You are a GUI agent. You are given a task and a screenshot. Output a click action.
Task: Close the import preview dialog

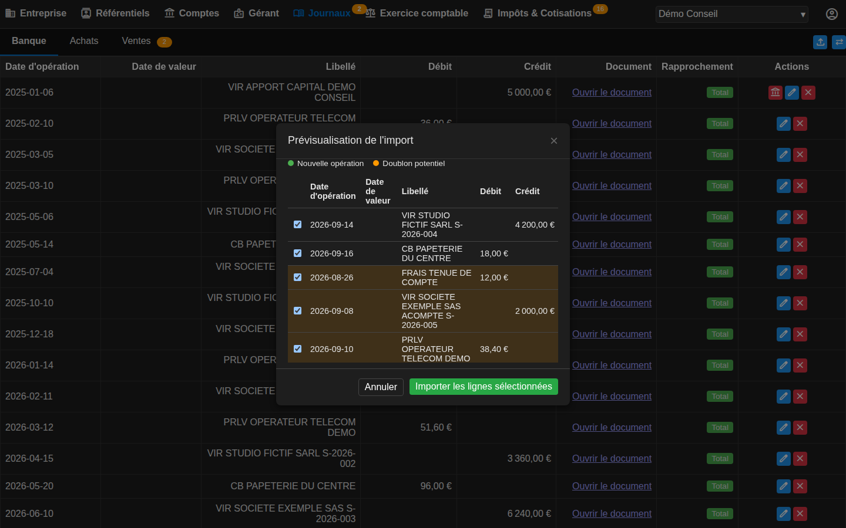click(x=554, y=141)
